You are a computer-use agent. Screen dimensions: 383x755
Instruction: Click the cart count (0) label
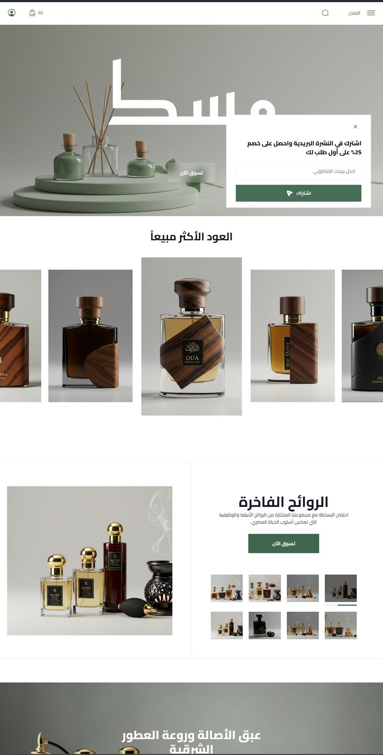(40, 13)
